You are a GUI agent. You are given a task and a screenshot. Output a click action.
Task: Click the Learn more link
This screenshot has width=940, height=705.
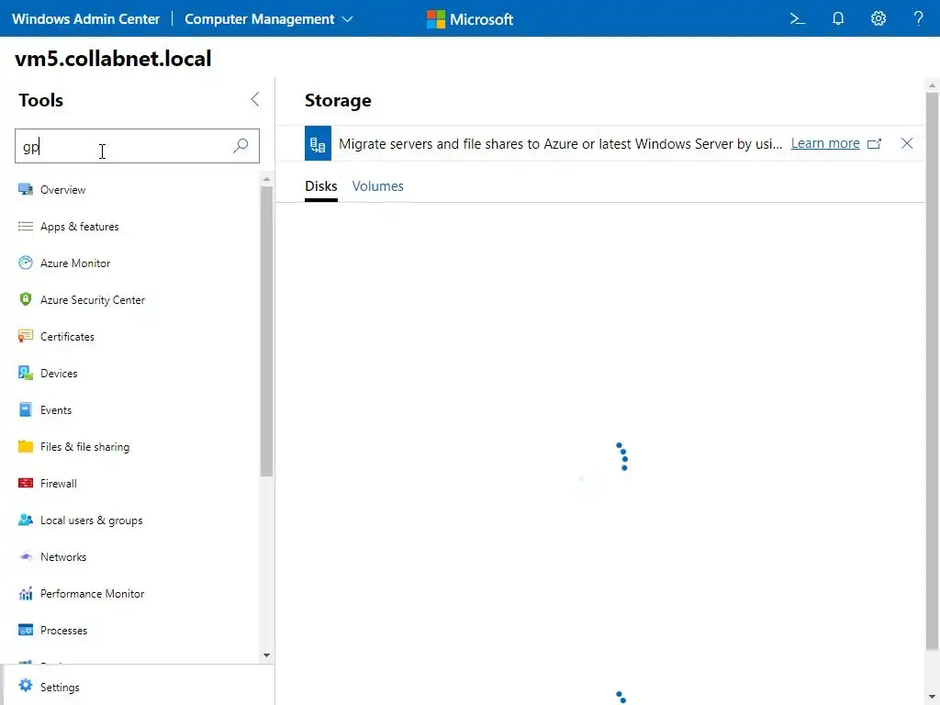pos(825,143)
